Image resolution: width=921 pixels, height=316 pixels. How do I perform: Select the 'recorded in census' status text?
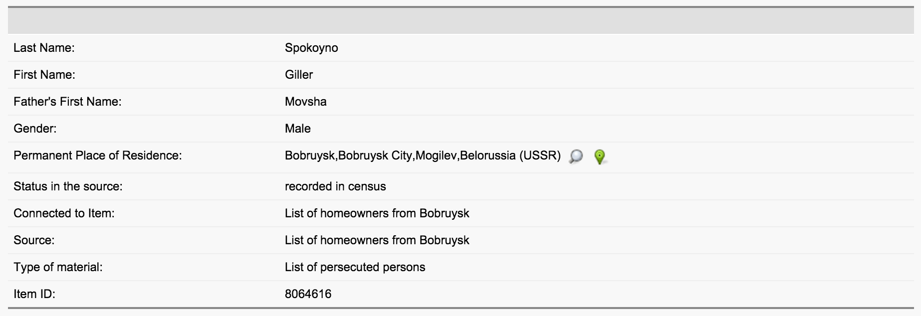click(335, 186)
